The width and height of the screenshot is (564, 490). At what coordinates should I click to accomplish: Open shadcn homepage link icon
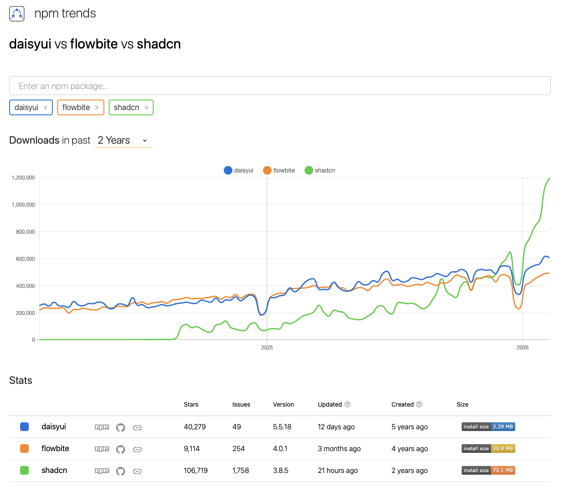point(137,471)
